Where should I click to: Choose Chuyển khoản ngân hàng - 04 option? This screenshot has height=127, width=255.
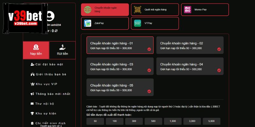point(190,66)
